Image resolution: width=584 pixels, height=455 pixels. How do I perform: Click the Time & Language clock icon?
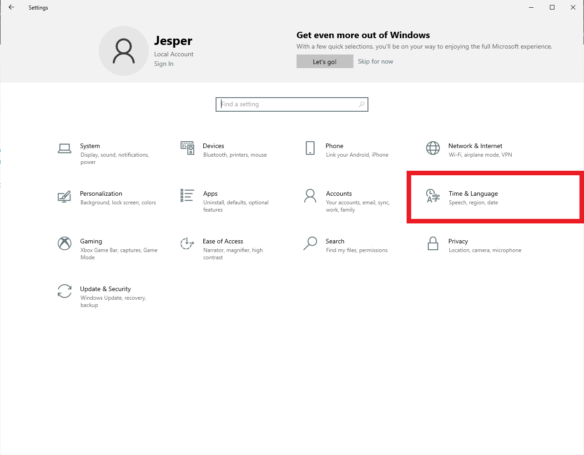pos(433,196)
